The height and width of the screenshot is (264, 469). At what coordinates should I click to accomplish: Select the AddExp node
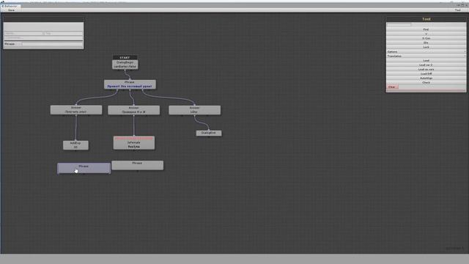(x=75, y=145)
